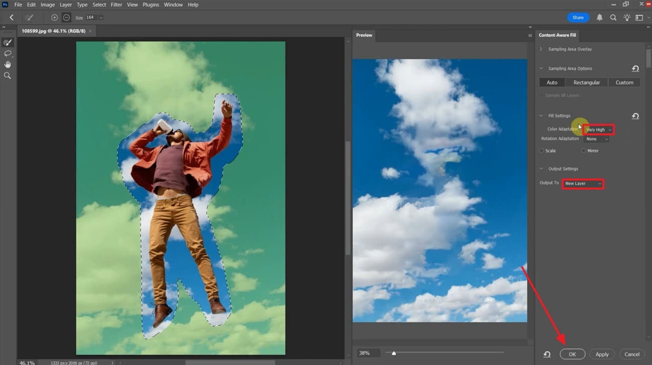Click the Apply button
The height and width of the screenshot is (365, 652).
602,354
